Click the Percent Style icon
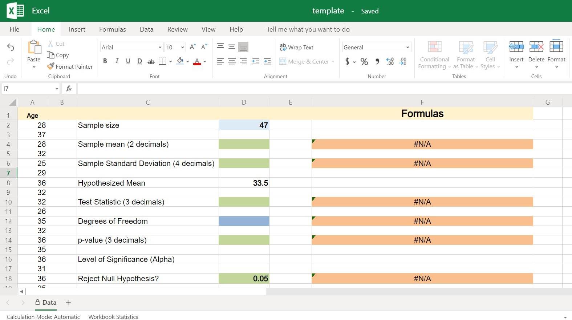 tap(364, 62)
